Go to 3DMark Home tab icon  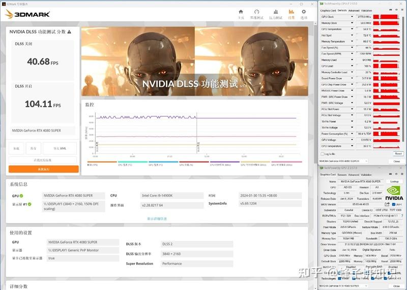coord(241,12)
